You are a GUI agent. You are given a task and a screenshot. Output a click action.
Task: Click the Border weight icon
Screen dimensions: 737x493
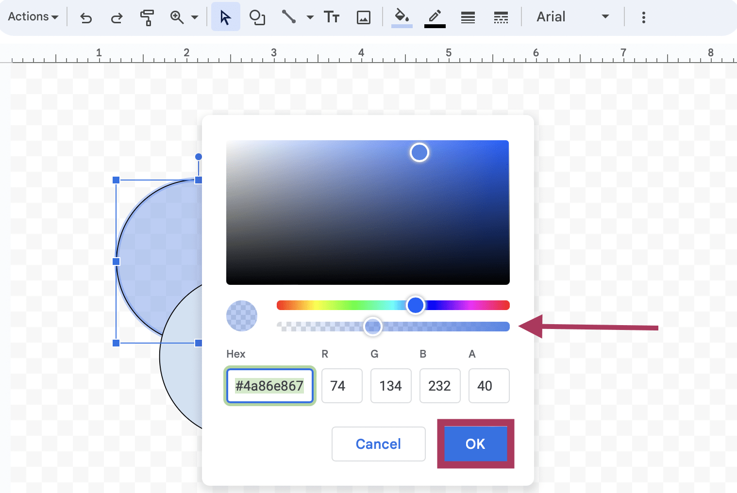468,16
